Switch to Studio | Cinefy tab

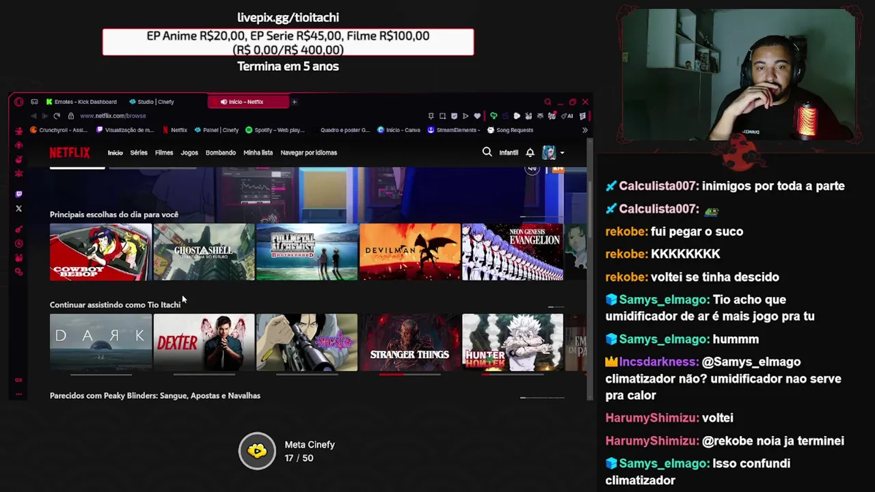(151, 102)
